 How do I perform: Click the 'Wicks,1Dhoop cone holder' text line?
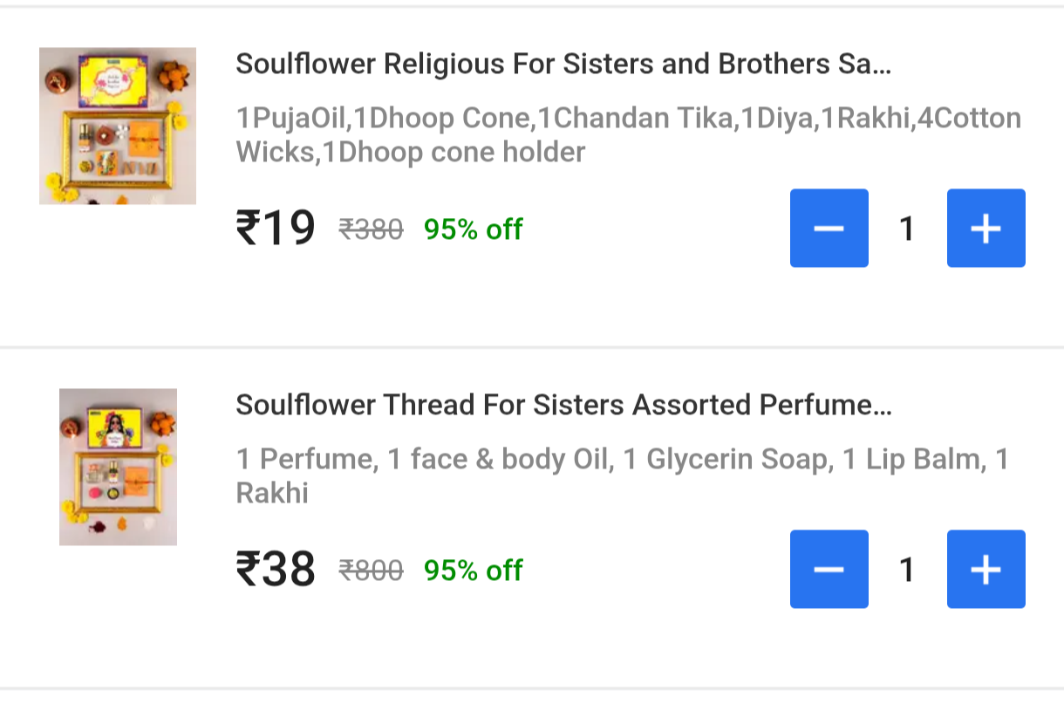411,152
